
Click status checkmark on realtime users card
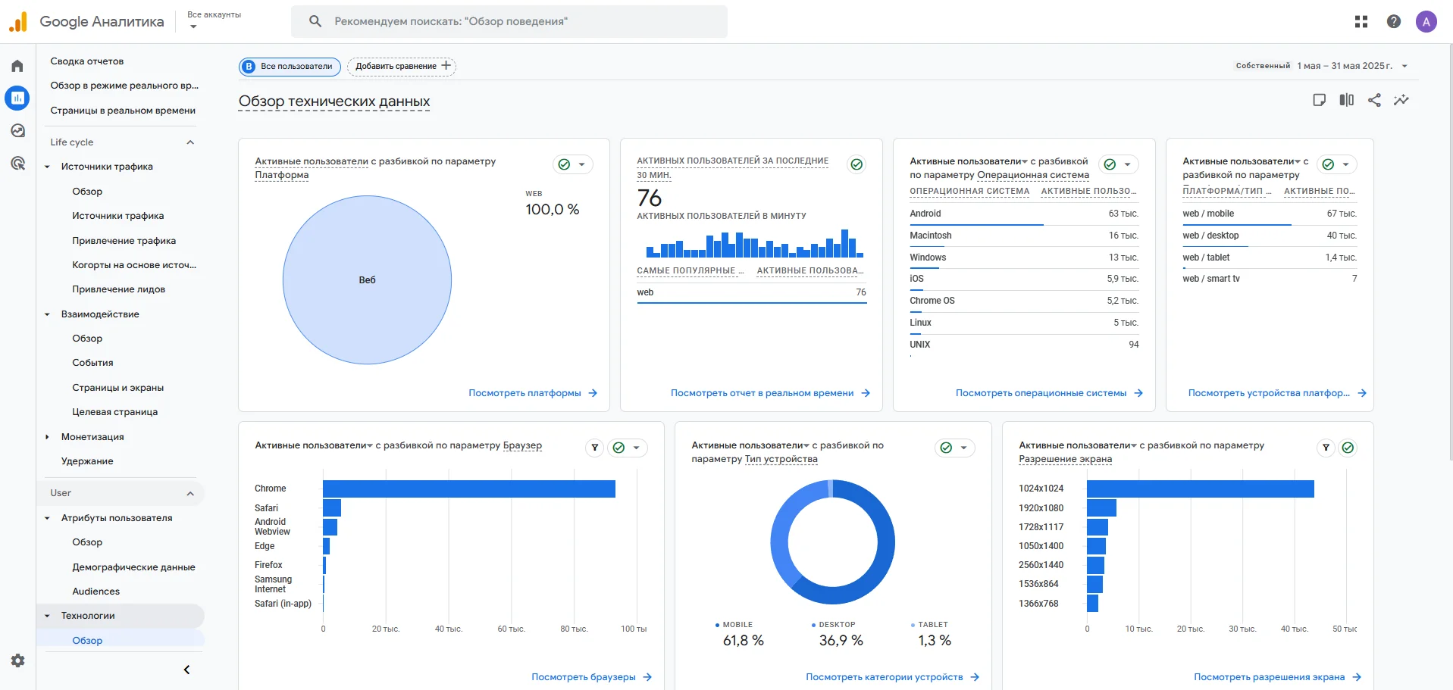tap(856, 164)
